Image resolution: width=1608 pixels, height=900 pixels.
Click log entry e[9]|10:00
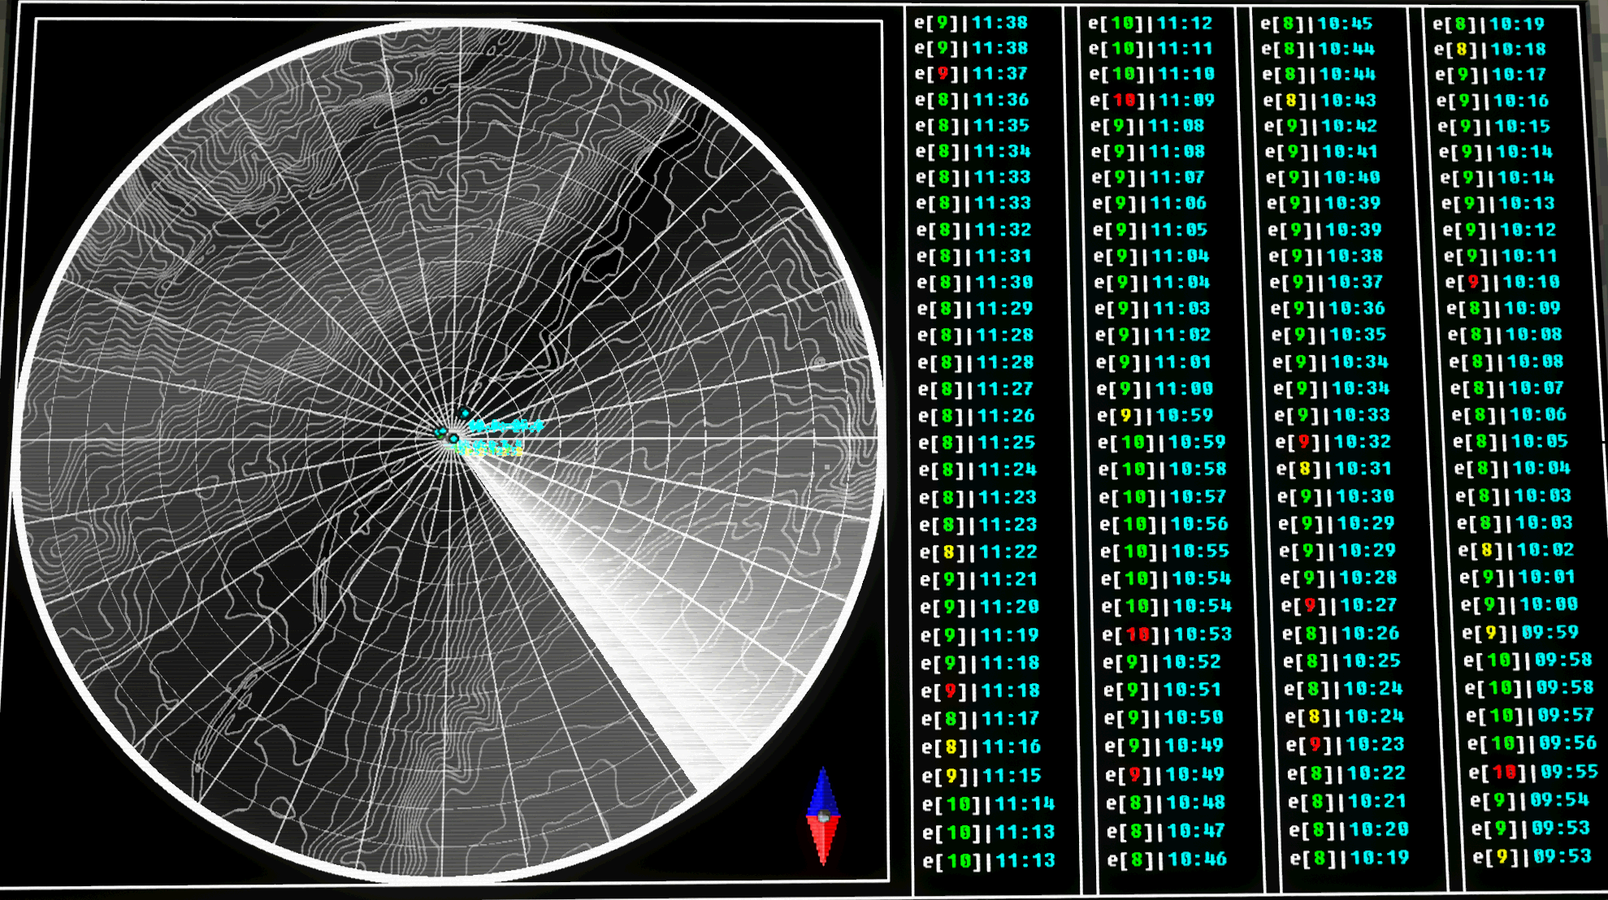(x=1519, y=604)
